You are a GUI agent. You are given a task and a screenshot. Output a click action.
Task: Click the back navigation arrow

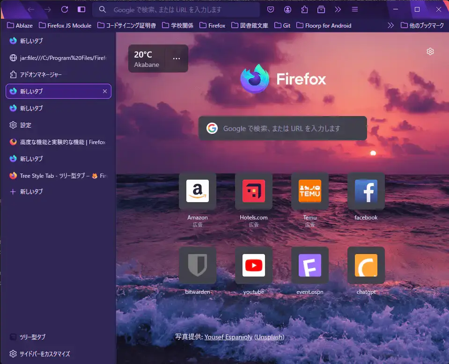(x=31, y=9)
